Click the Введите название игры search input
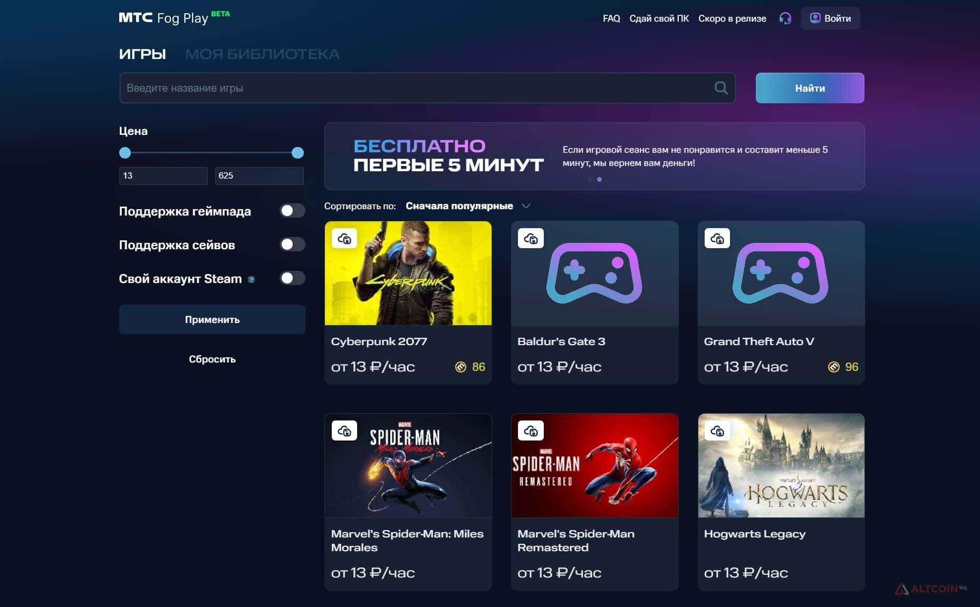This screenshot has width=980, height=607. 427,88
